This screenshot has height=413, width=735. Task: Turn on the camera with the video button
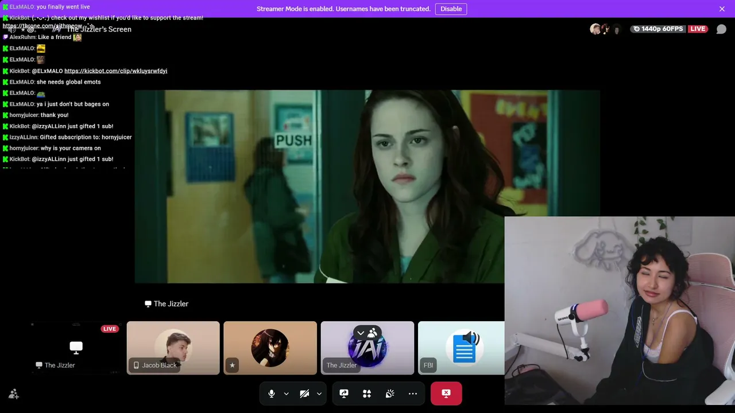(x=304, y=393)
